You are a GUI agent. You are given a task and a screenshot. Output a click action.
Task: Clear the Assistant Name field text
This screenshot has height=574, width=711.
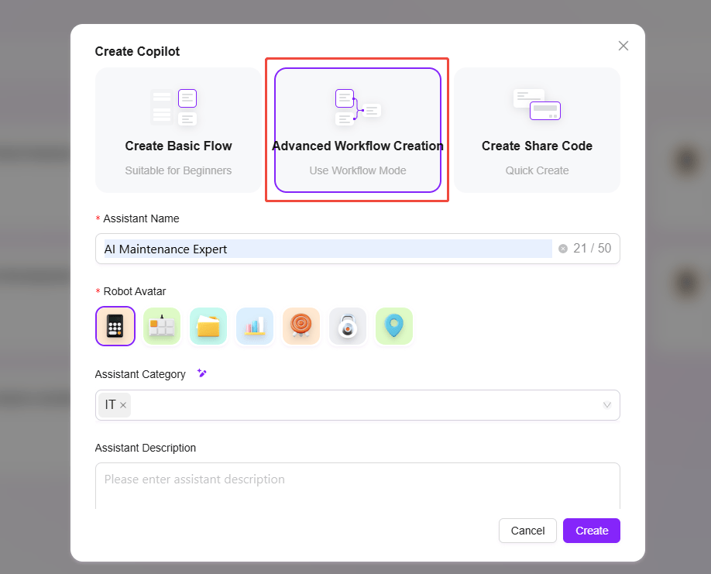point(563,249)
